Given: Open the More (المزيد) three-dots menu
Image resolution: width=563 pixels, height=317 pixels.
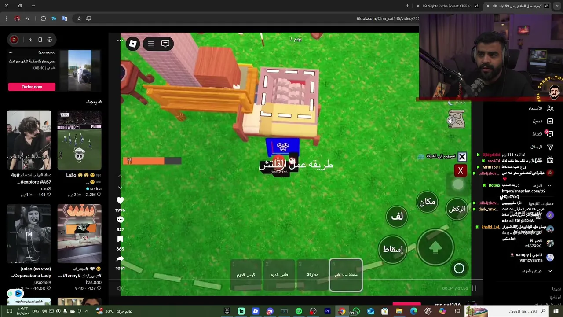Looking at the screenshot, I should pos(550,185).
